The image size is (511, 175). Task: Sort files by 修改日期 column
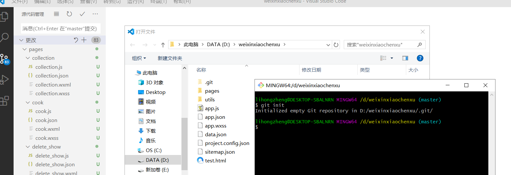pos(311,70)
